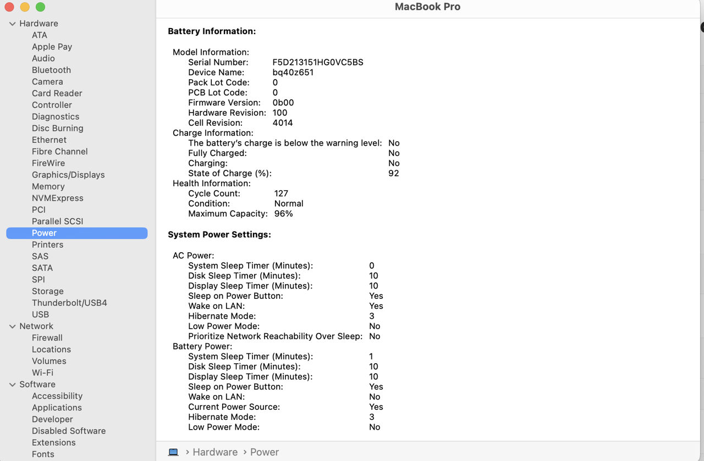Viewport: 704px width, 461px height.
Task: Collapse the Software section chevron
Action: 12,385
